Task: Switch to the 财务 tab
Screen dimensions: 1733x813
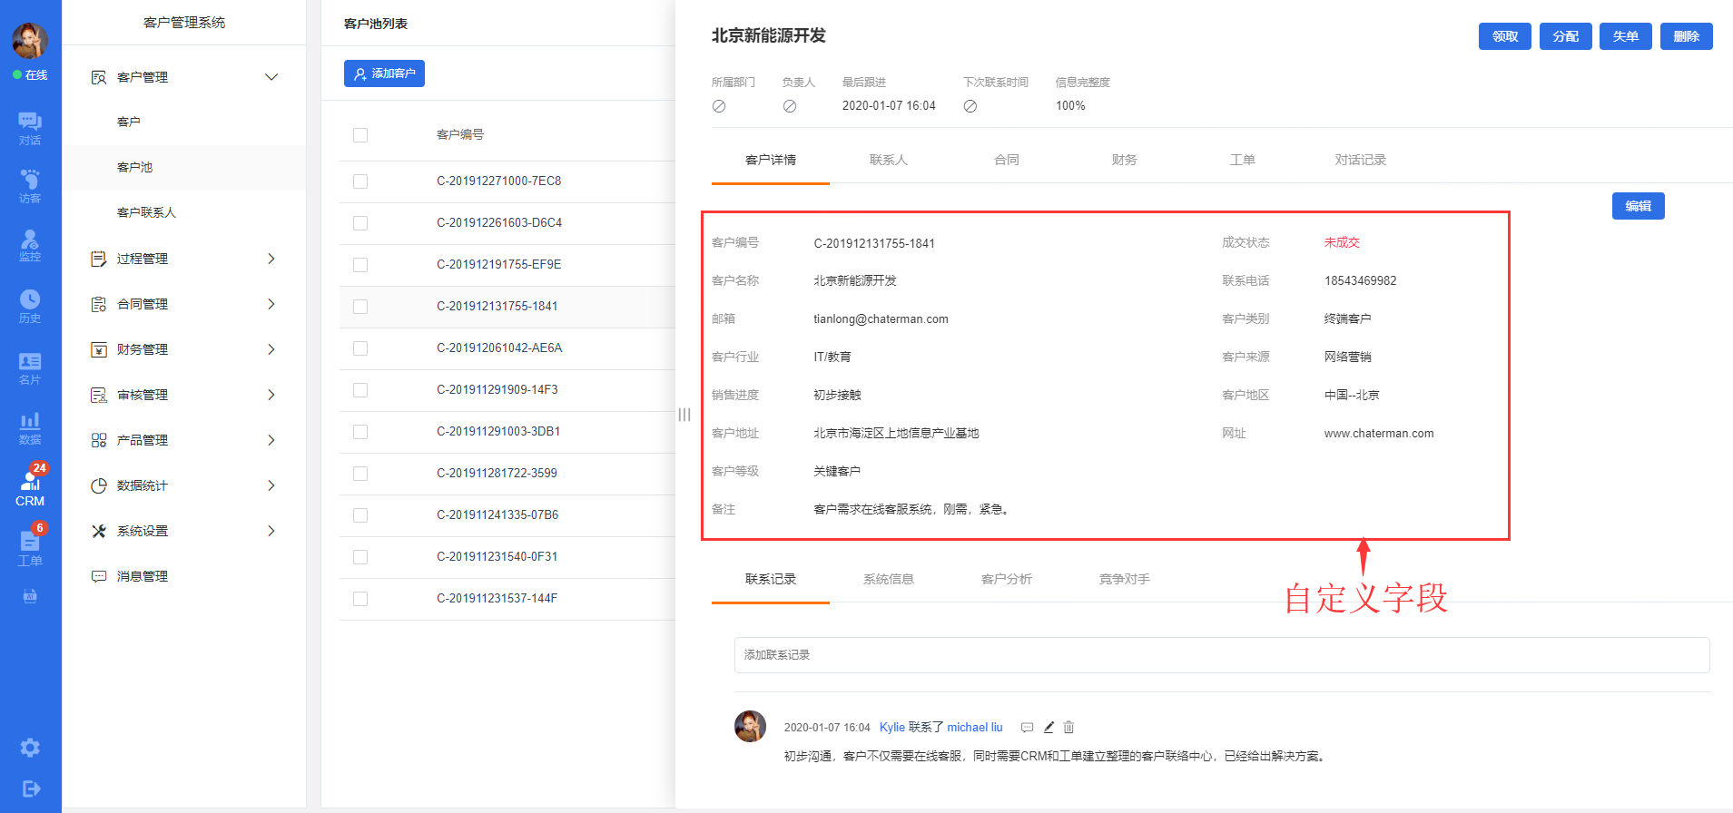Action: [1124, 160]
